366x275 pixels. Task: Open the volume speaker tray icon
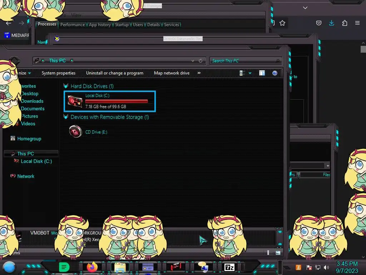pyautogui.click(x=326, y=267)
